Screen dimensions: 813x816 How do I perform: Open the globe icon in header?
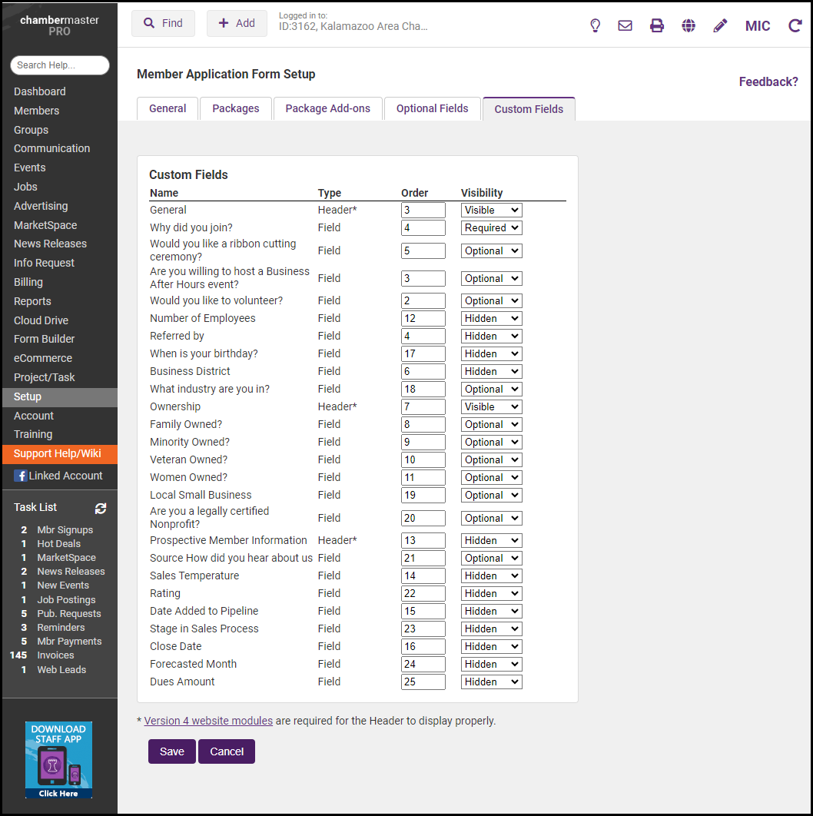(689, 25)
